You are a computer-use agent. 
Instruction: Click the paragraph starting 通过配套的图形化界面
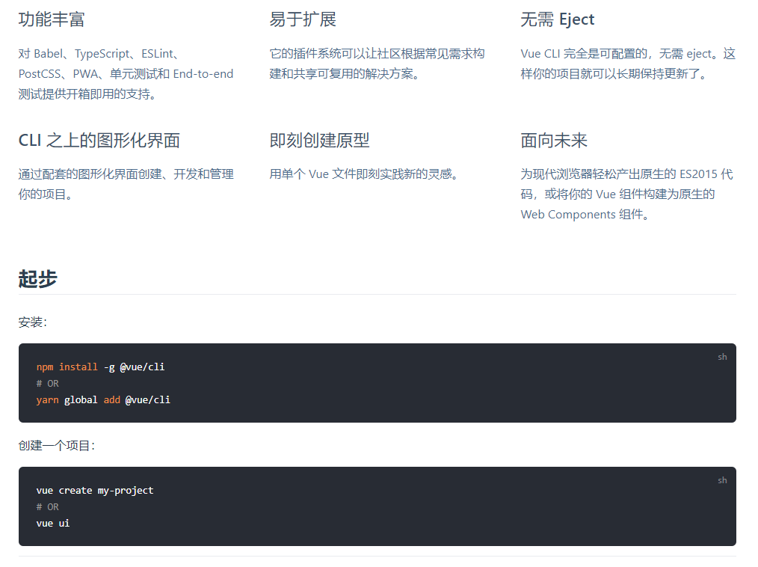coord(126,184)
